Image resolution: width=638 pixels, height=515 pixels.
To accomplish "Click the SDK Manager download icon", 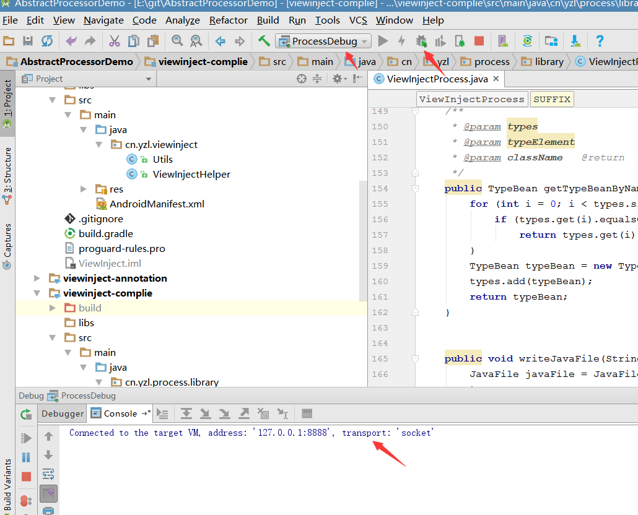I will click(575, 41).
